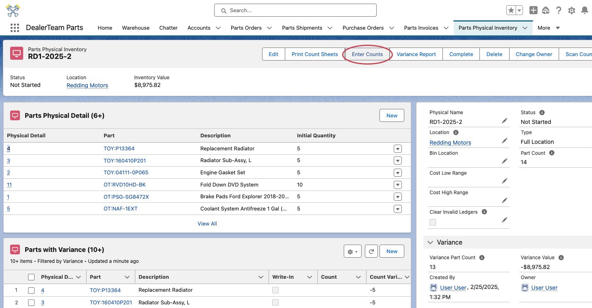Refresh the Parts with Variance list

click(x=371, y=252)
